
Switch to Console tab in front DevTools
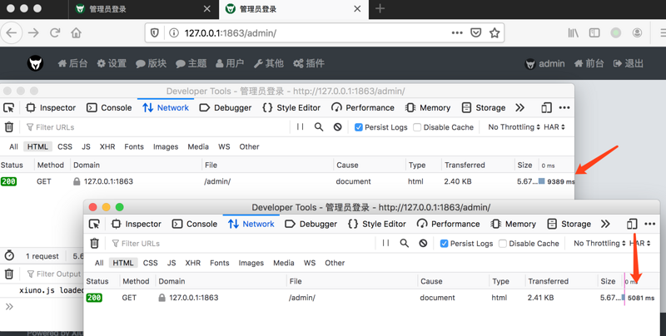[x=194, y=224]
